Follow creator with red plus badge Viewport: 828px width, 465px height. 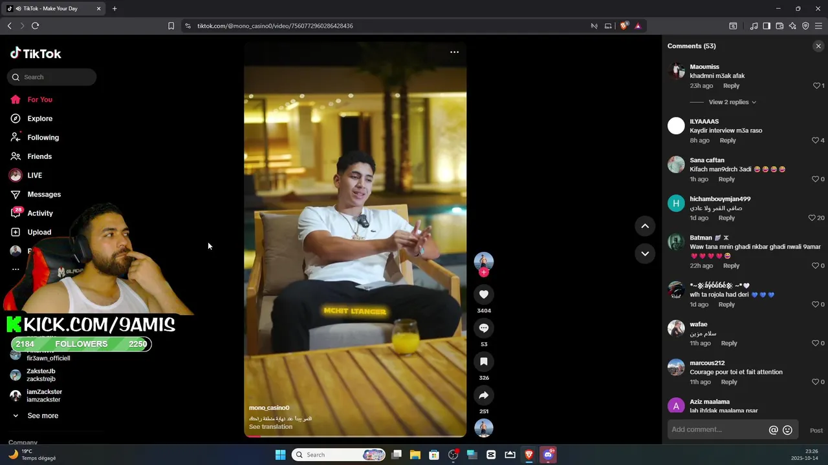pyautogui.click(x=484, y=272)
